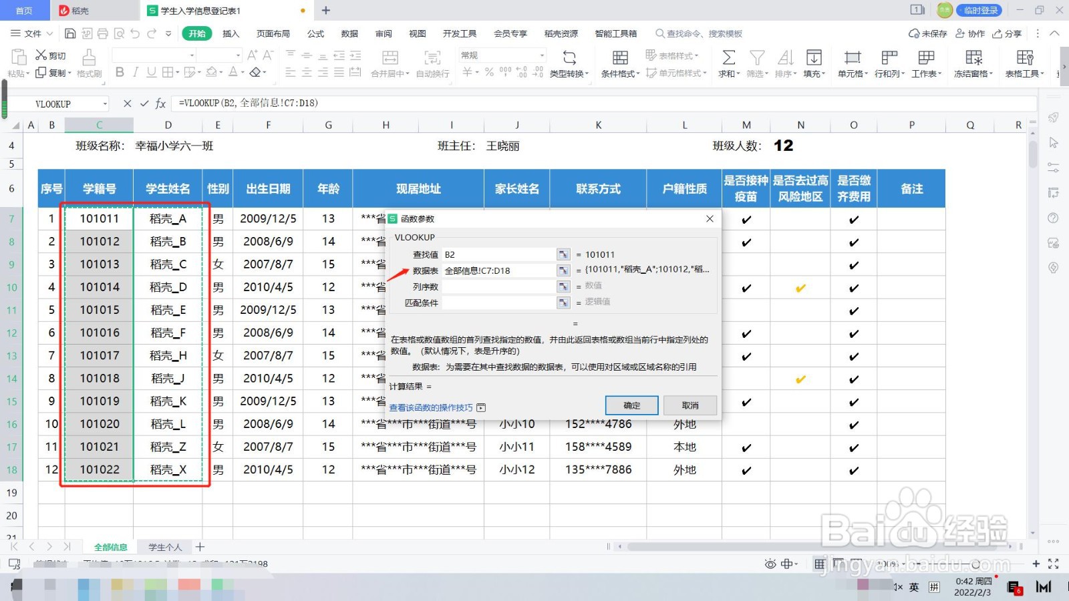Switch to the 公式 ribbon tab
Image resolution: width=1069 pixels, height=601 pixels.
tap(315, 33)
